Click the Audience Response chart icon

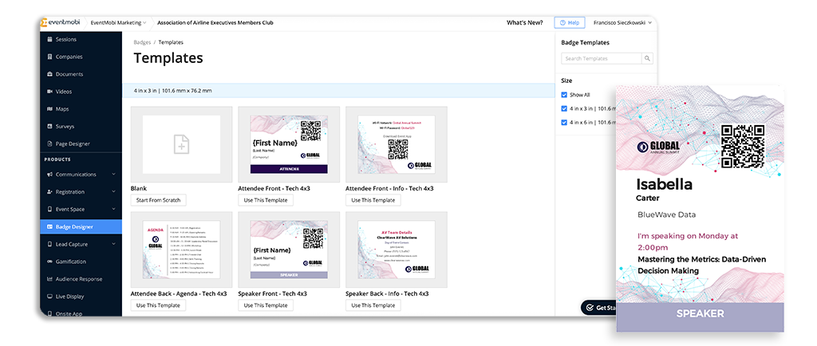point(49,279)
